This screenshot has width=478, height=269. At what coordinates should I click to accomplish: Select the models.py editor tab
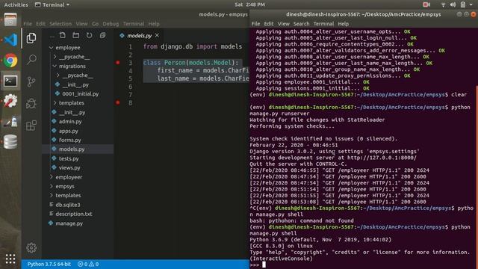[140, 36]
